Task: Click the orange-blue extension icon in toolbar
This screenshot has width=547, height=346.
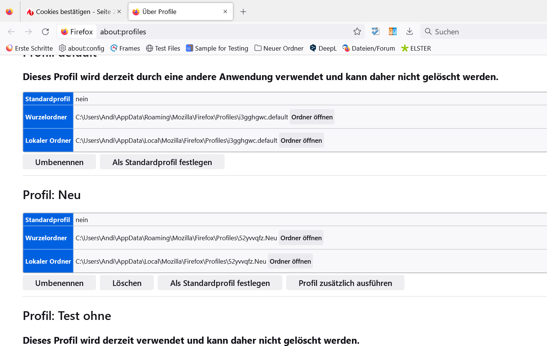Action: coord(393,31)
